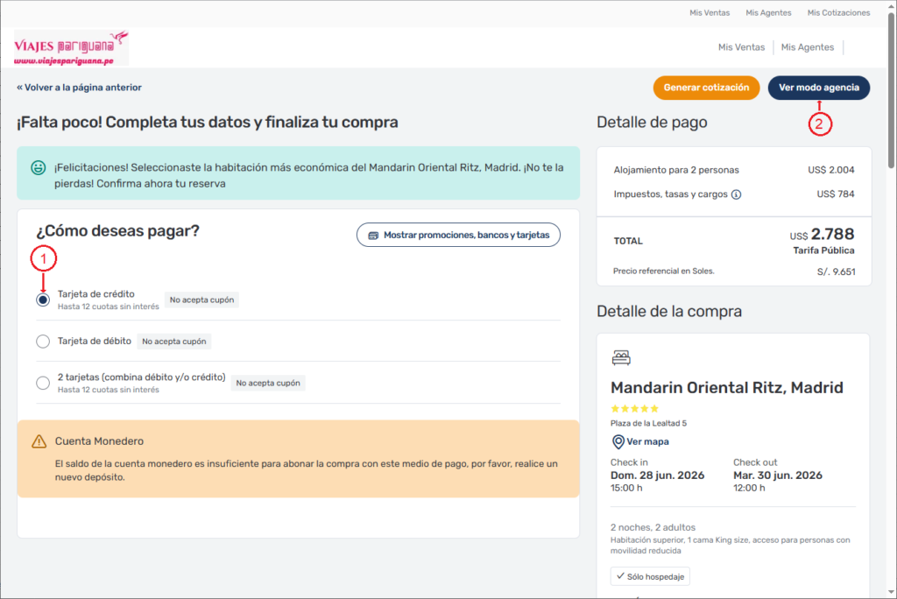Click the info icon beside Impuestos, tasas y cargos
This screenshot has height=599, width=897.
(736, 194)
